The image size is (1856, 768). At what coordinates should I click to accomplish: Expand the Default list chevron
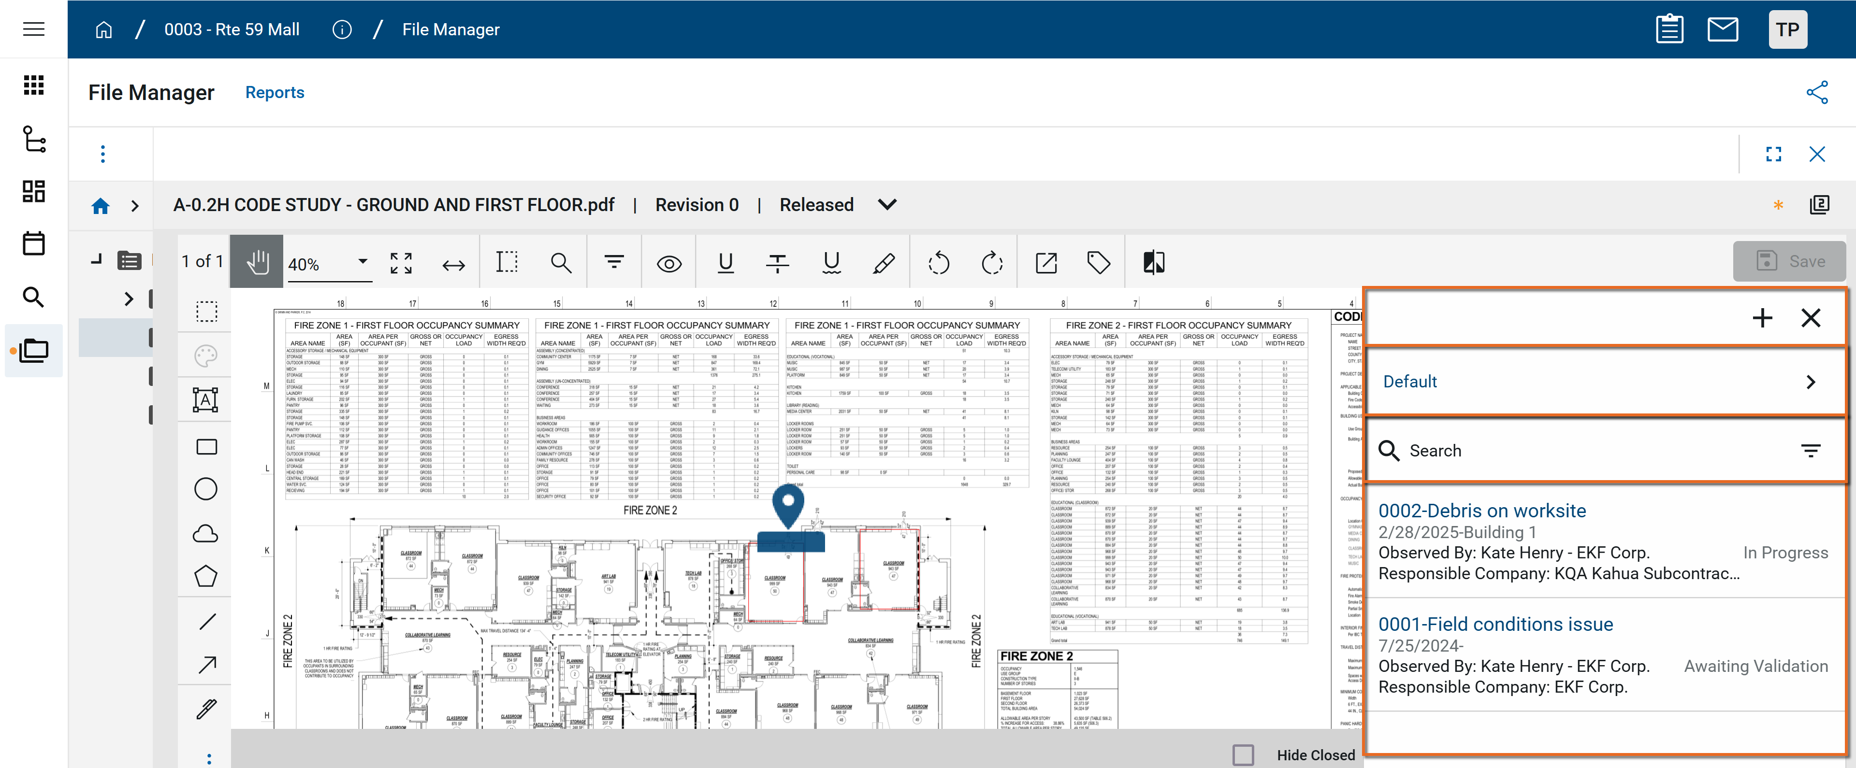(x=1810, y=382)
